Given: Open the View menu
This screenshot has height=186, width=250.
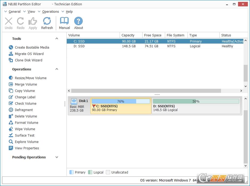Looking at the screenshot, I should coord(31,12).
